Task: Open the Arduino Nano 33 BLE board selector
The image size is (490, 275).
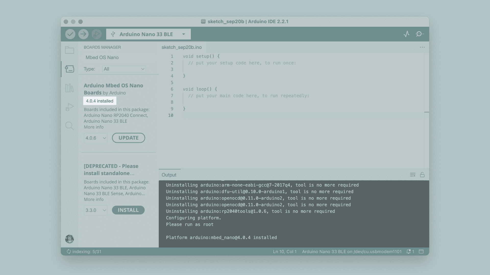Action: point(148,34)
